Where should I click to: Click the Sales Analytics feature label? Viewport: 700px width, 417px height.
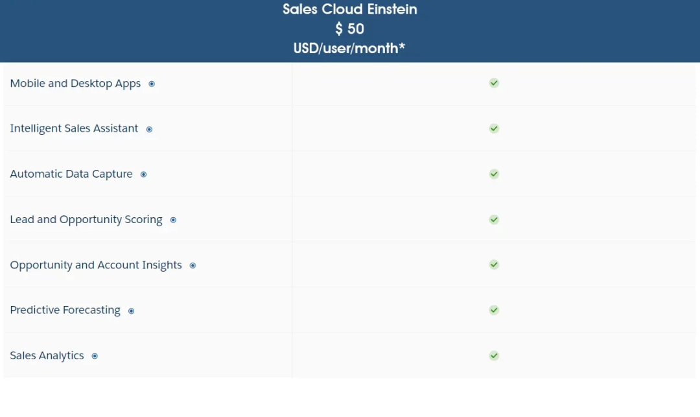tap(47, 355)
